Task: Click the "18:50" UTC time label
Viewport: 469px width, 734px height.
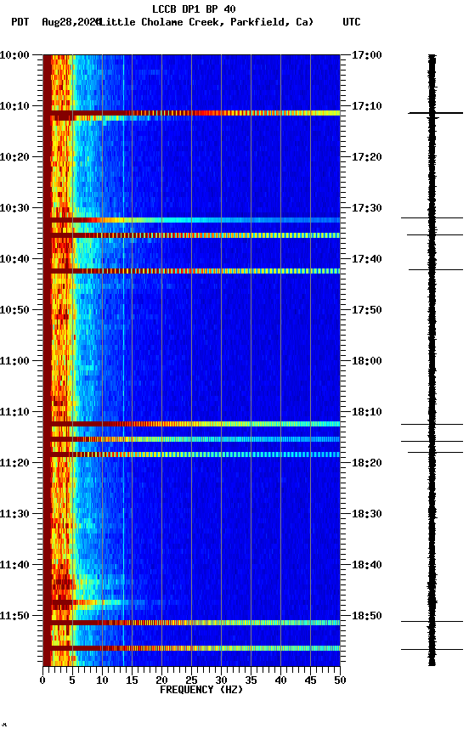Action: point(366,617)
